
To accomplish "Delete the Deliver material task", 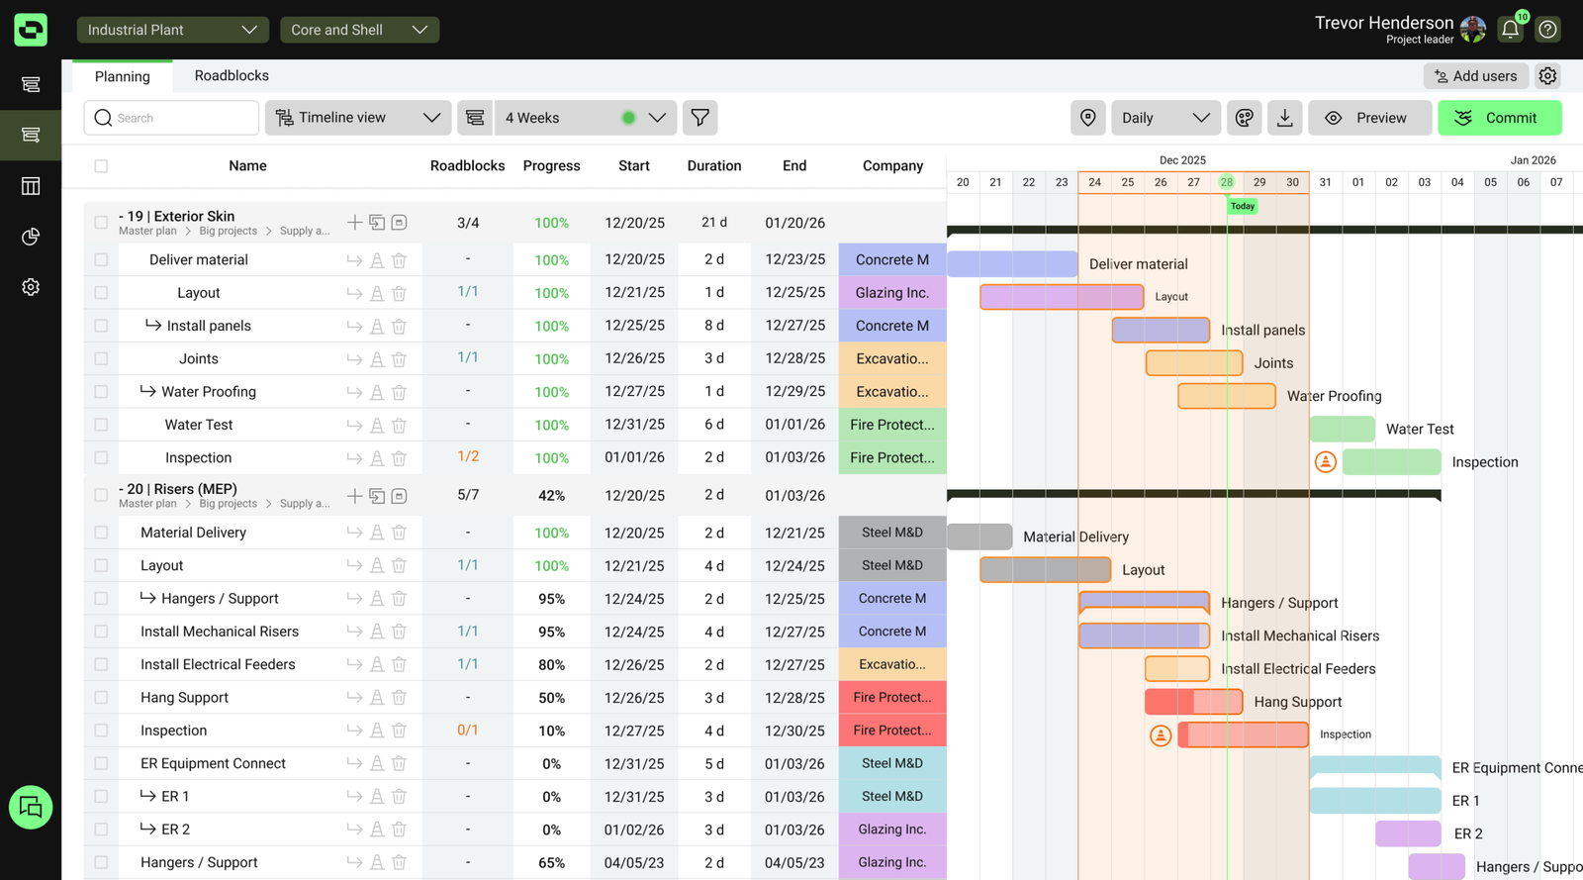I will pos(399,260).
